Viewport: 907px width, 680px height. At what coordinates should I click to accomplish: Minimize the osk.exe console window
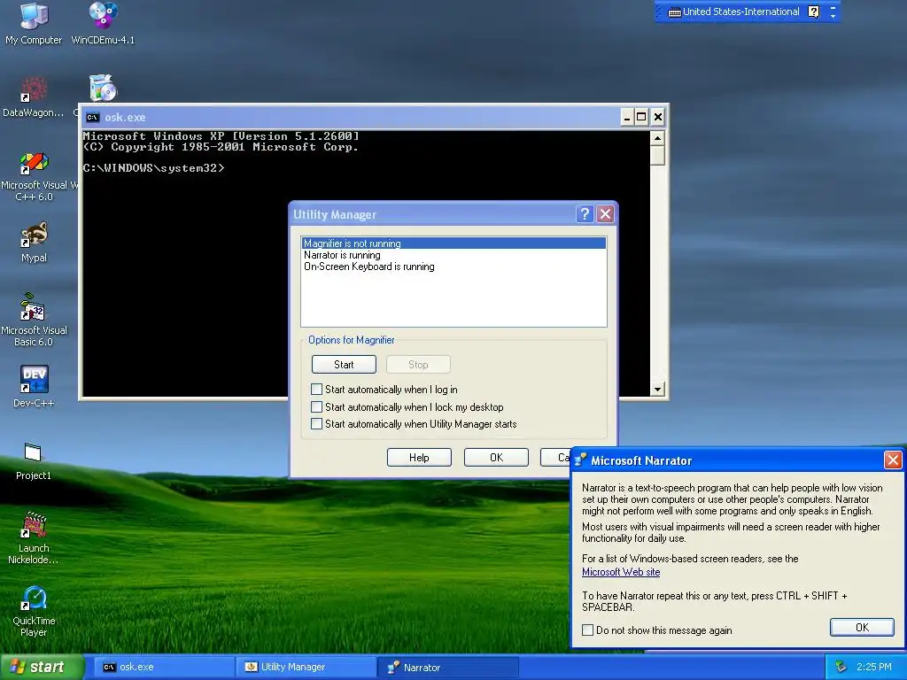627,118
